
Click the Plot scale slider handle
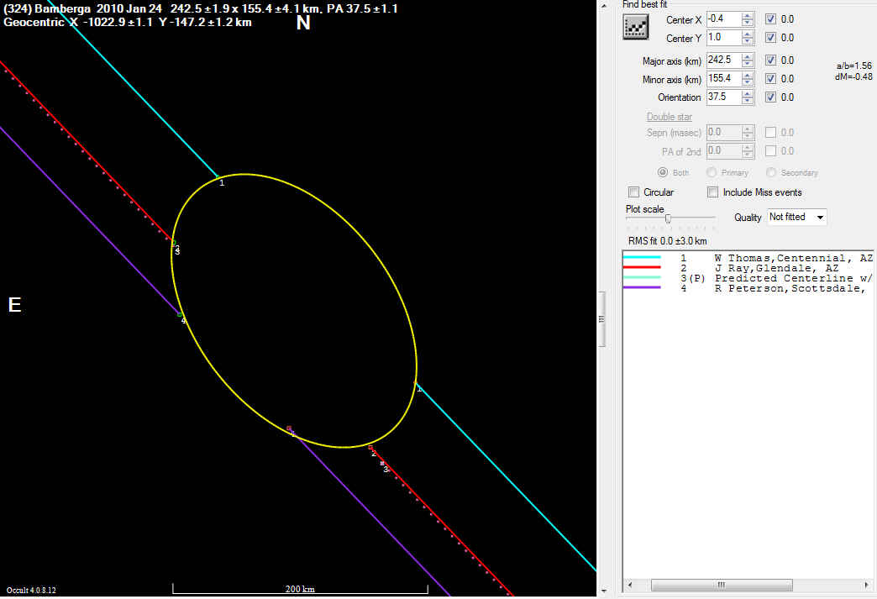(668, 218)
